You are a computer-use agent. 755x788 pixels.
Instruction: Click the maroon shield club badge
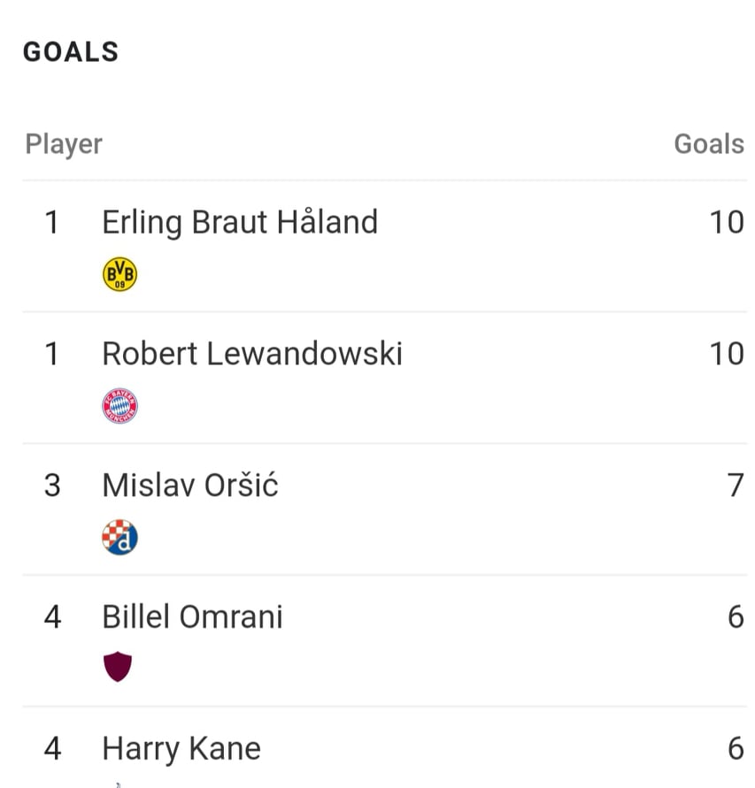(118, 666)
